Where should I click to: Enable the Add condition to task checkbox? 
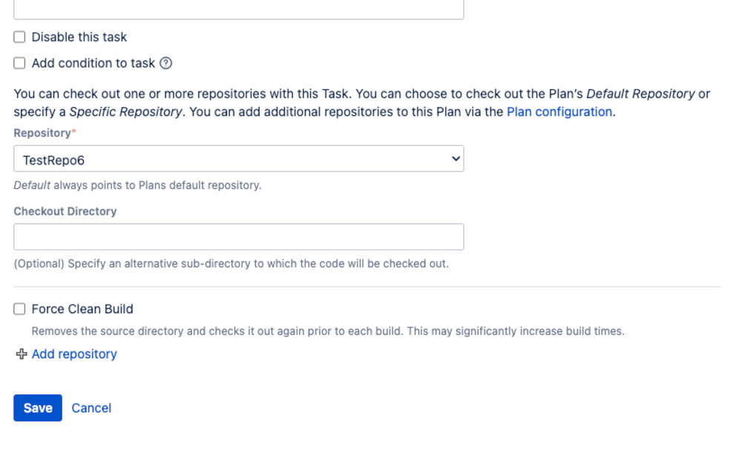pyautogui.click(x=19, y=63)
